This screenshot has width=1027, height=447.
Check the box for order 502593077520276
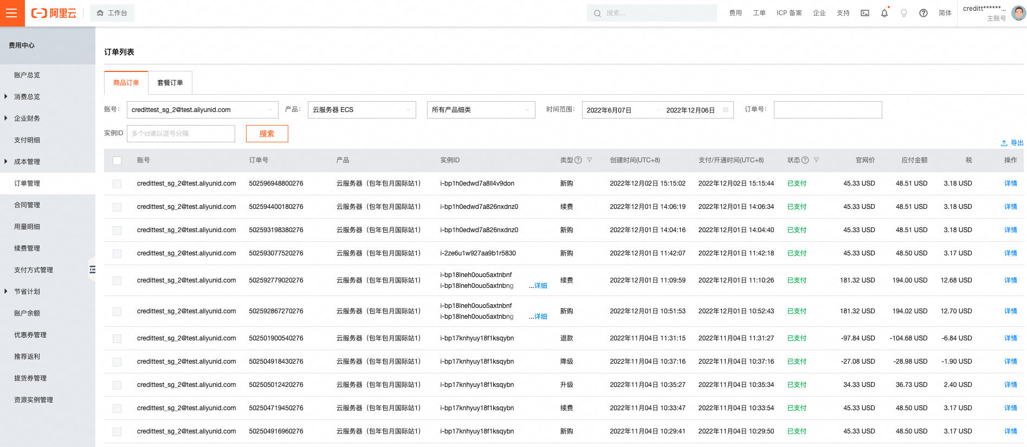[x=117, y=254]
